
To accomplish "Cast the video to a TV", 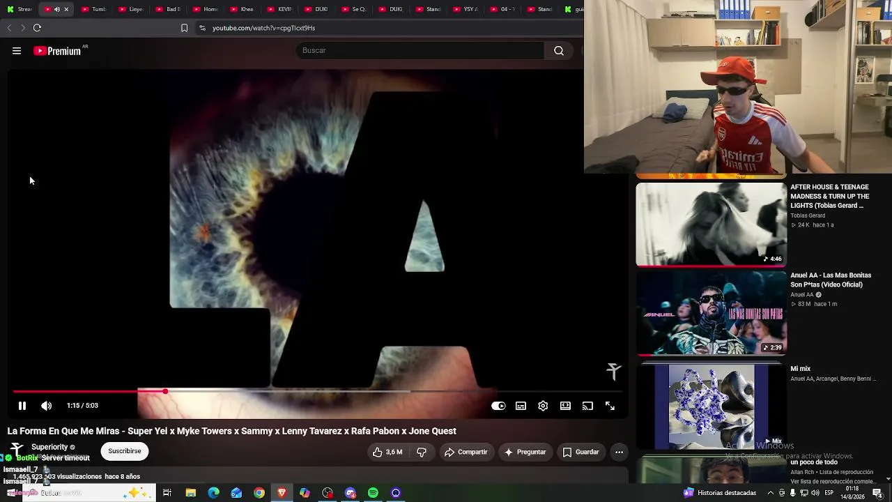I will (587, 406).
